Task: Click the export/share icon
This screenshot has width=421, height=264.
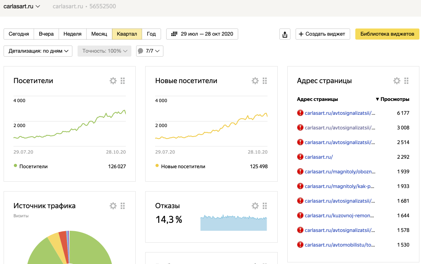Action: point(285,34)
